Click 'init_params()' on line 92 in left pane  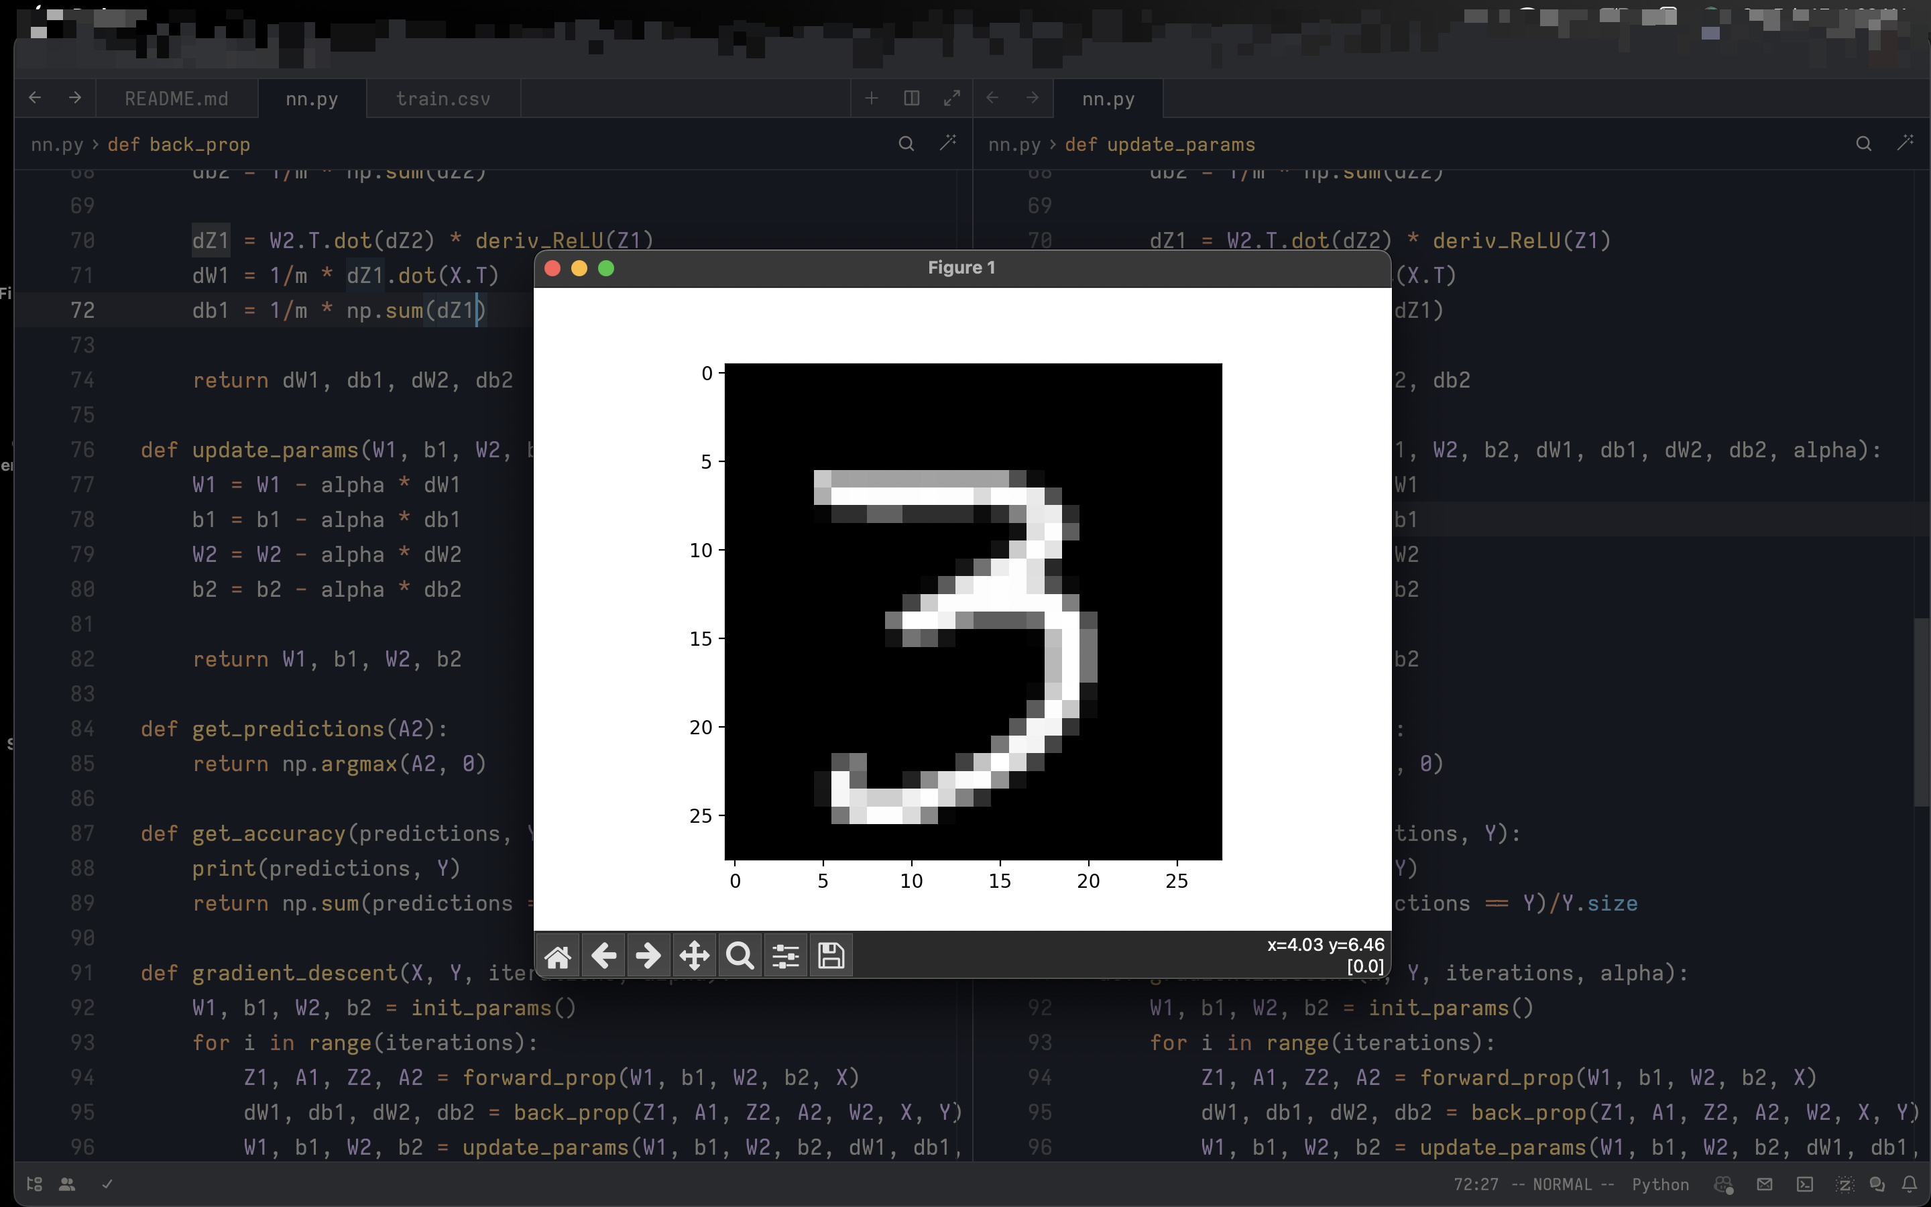(494, 1007)
